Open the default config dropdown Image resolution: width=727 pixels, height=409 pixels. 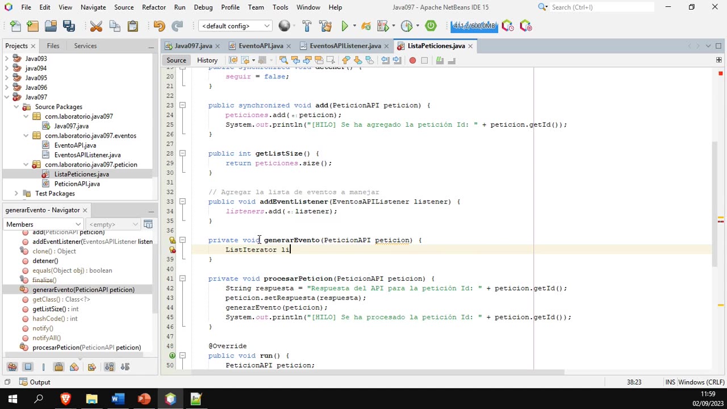point(235,26)
